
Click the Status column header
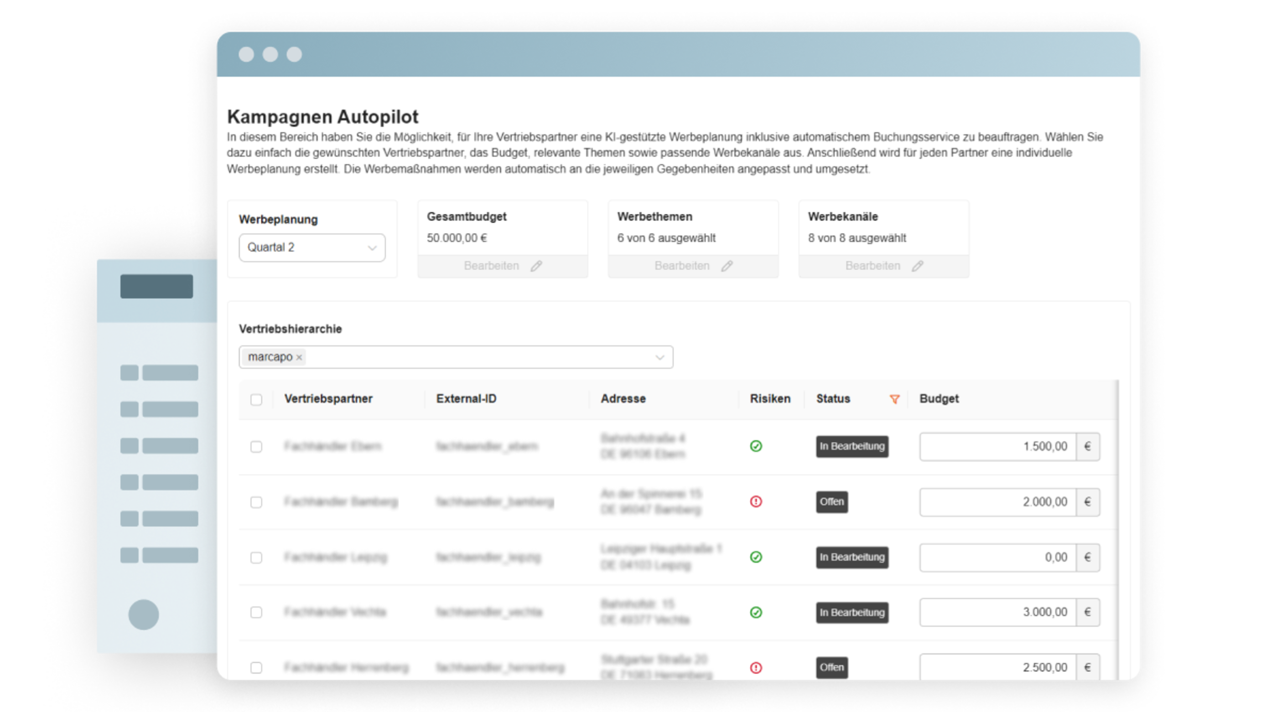[x=833, y=399]
